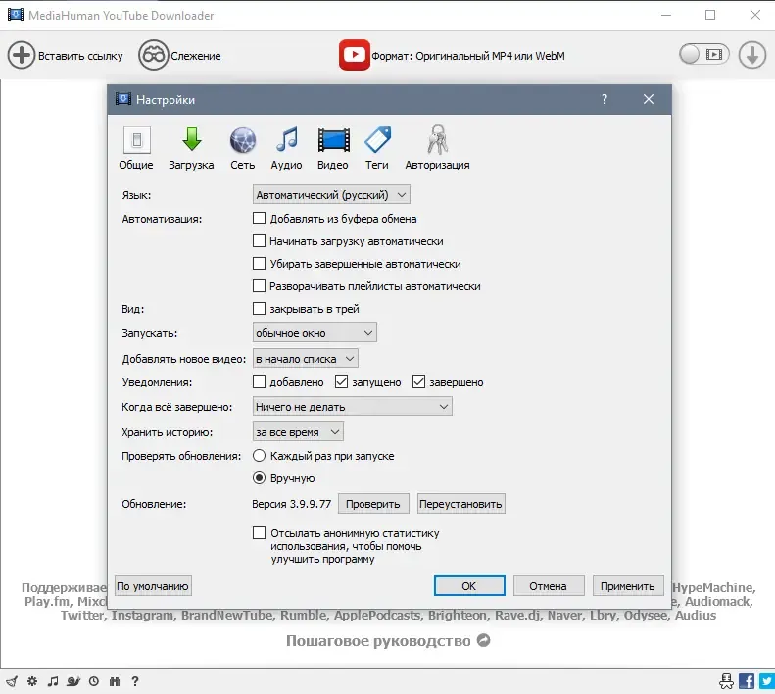The height and width of the screenshot is (694, 775).
Task: Click the 'Версия 3.9.9.77' text
Action: [292, 504]
